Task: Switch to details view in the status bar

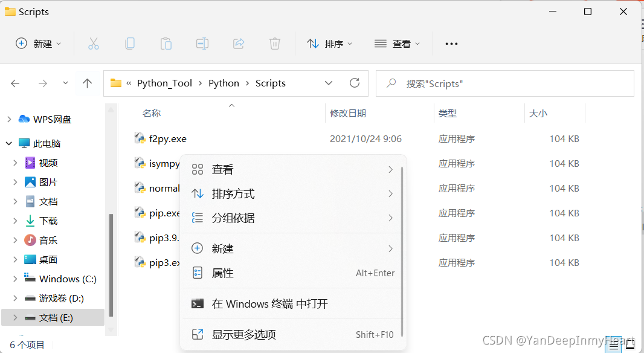Action: (x=613, y=344)
